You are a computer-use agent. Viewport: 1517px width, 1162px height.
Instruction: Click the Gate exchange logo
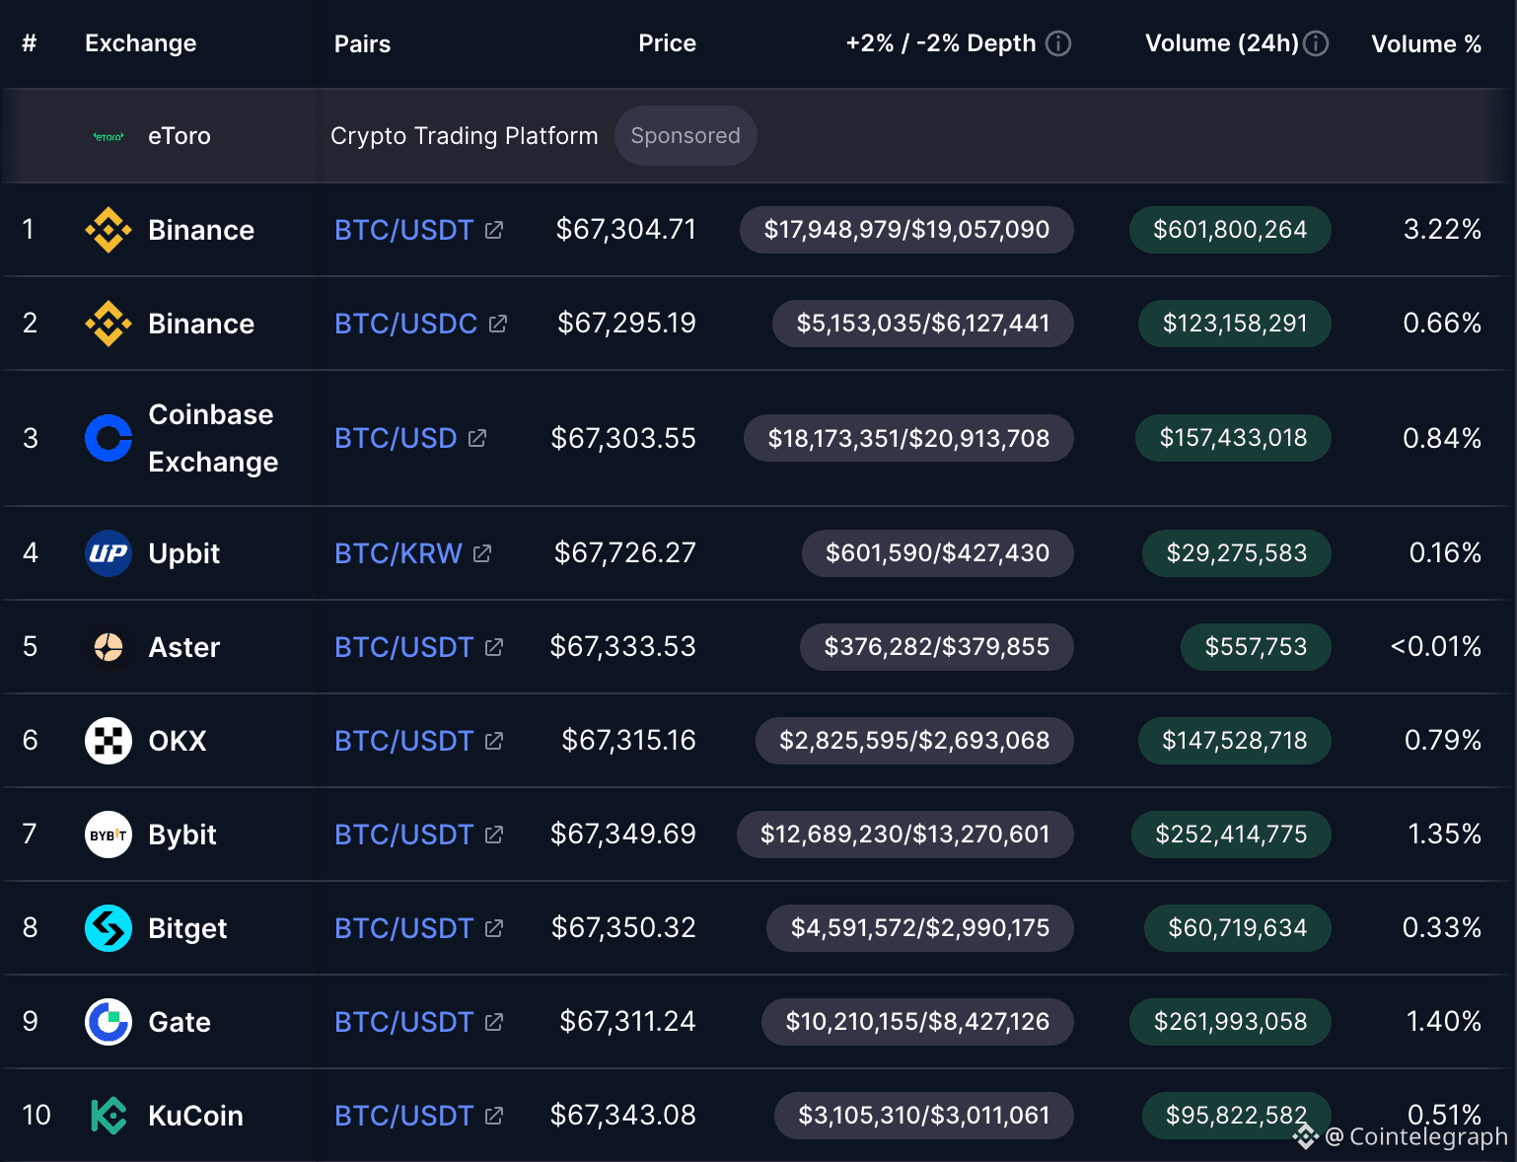(x=108, y=1022)
